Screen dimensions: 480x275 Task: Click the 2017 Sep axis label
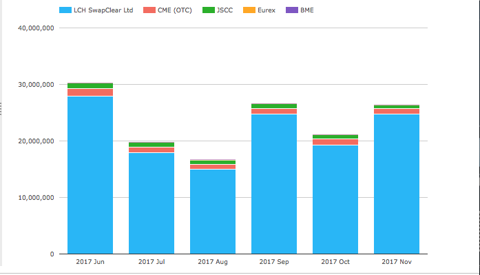[274, 262]
